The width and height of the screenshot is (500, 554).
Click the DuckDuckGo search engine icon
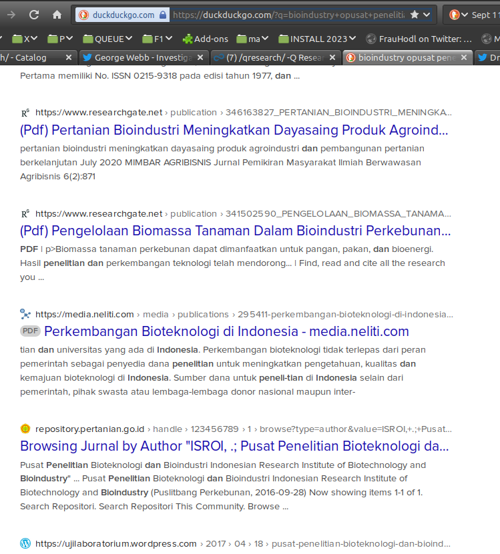pyautogui.click(x=455, y=15)
